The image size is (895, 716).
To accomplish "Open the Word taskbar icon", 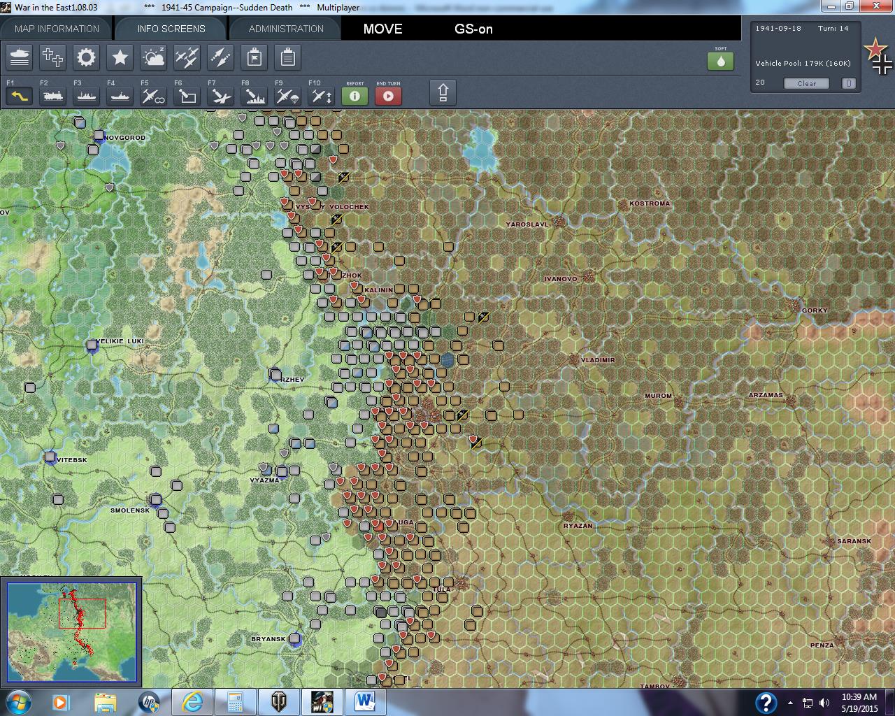I will 364,701.
